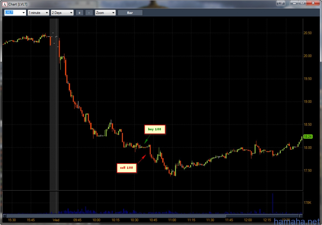Click the Bar chart type button

click(x=130, y=13)
